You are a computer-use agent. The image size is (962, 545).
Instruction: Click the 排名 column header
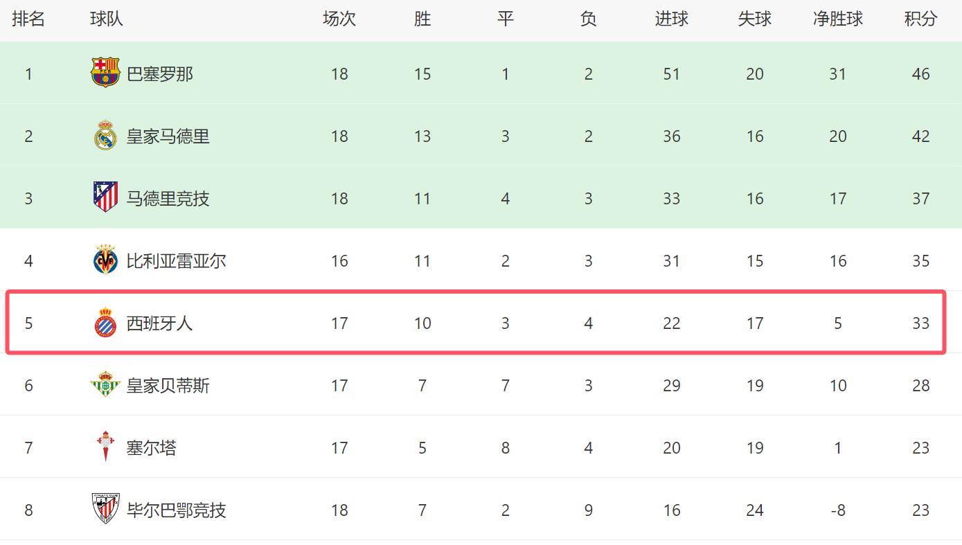point(28,19)
